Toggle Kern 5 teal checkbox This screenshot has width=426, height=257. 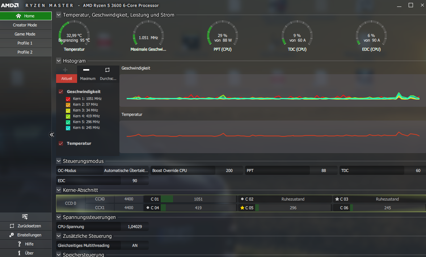[68, 122]
